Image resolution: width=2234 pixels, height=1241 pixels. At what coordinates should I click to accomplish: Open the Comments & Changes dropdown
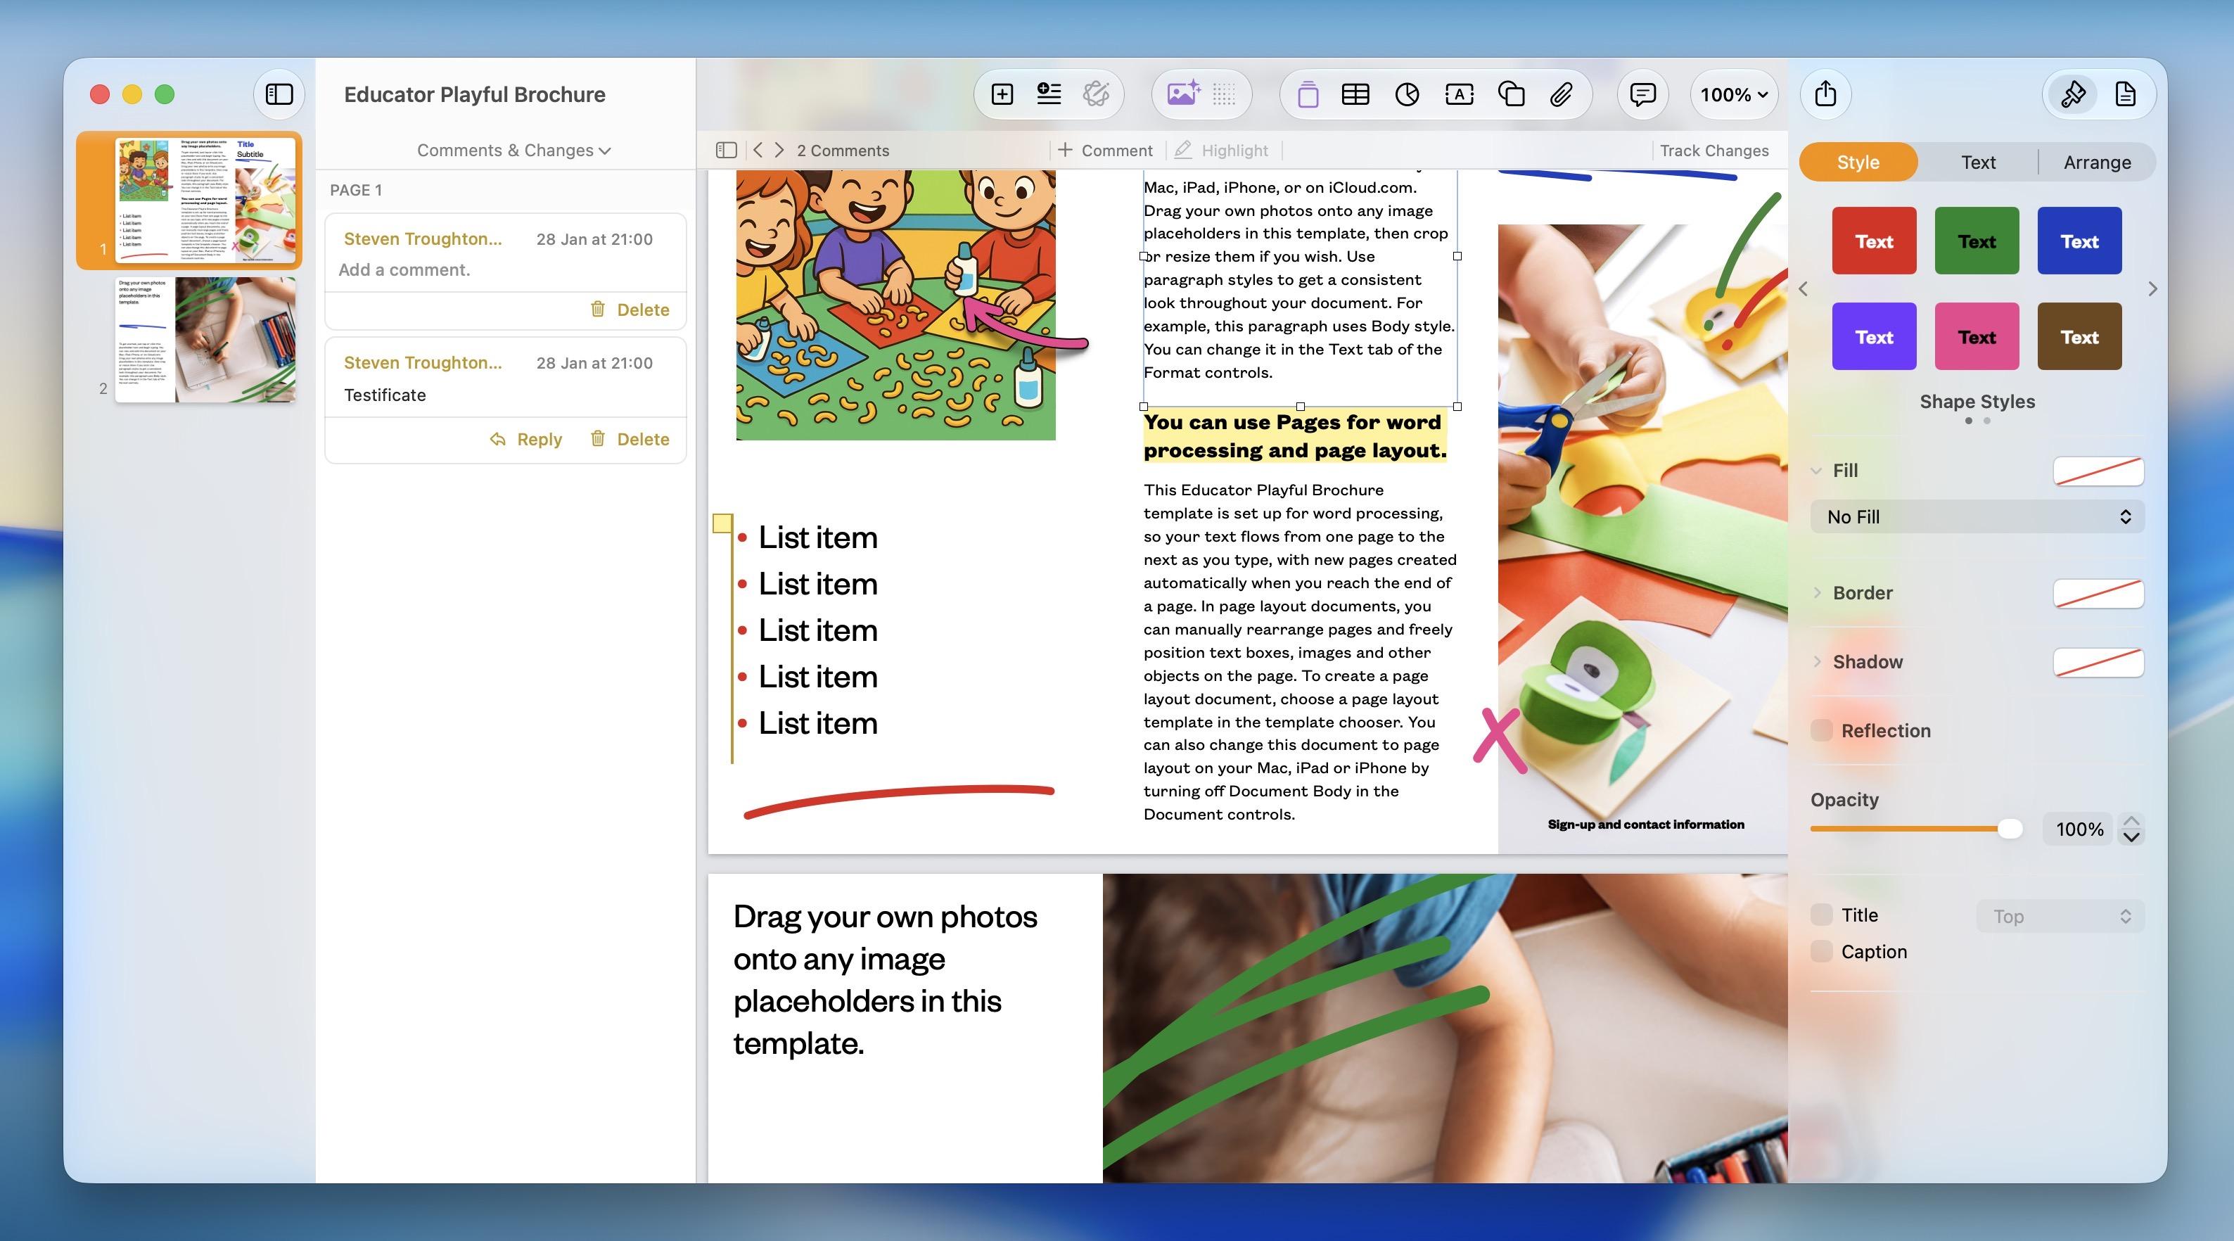click(513, 150)
